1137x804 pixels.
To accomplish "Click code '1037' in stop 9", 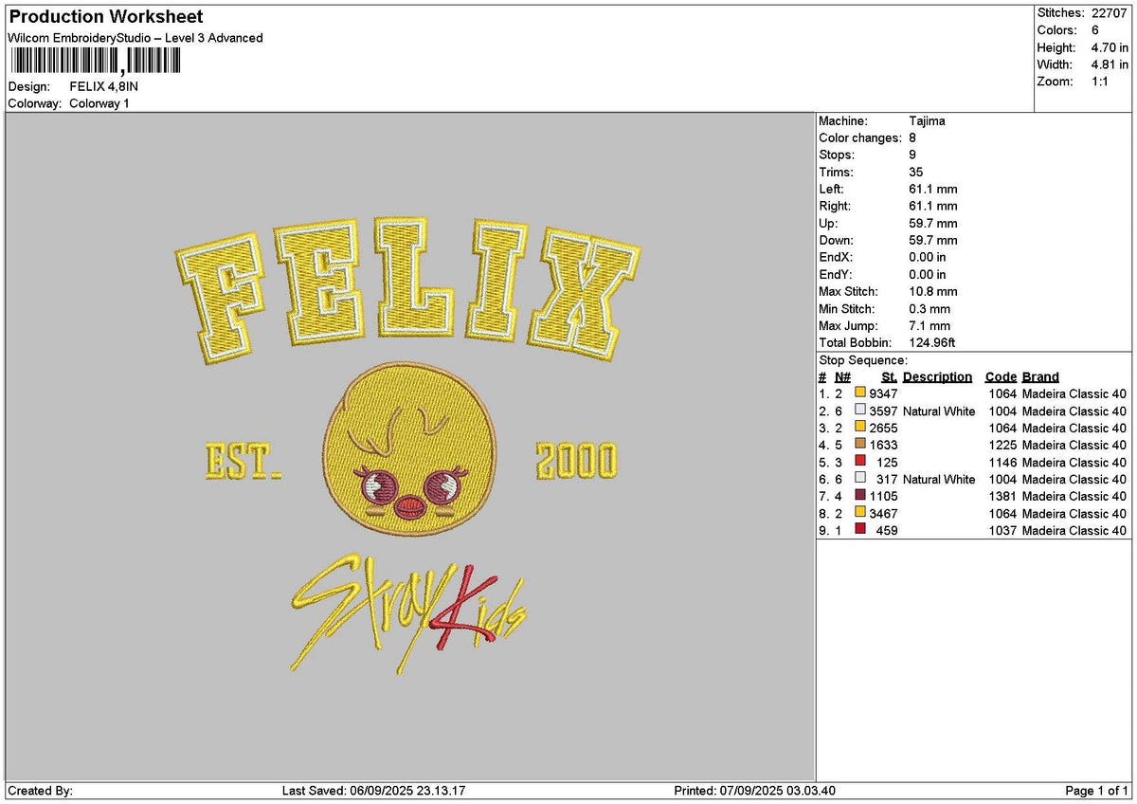I will tap(1002, 530).
